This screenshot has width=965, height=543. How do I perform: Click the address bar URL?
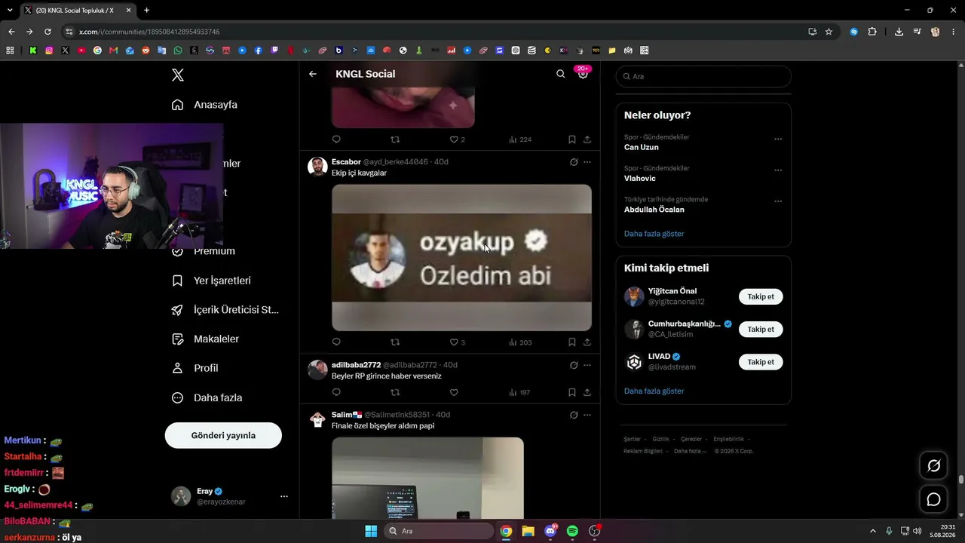[149, 32]
